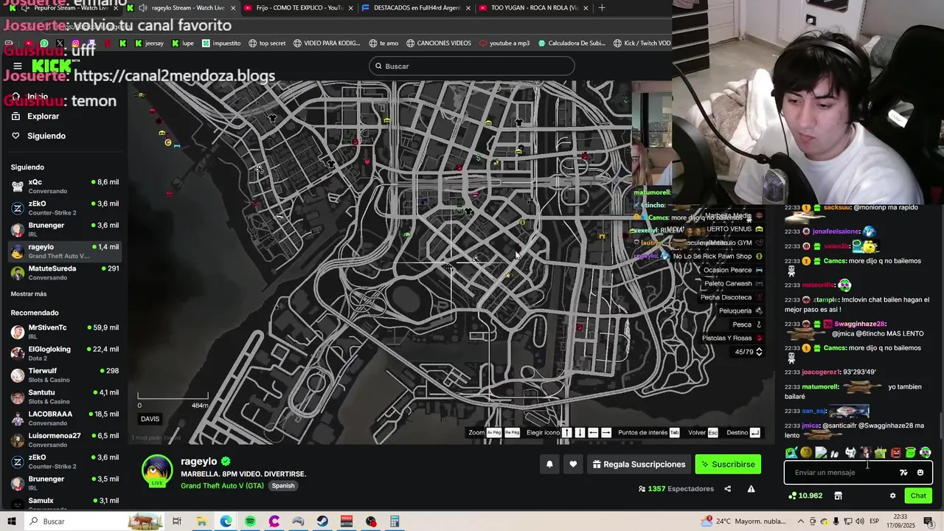Click the notification bell for rageylo

tap(549, 464)
